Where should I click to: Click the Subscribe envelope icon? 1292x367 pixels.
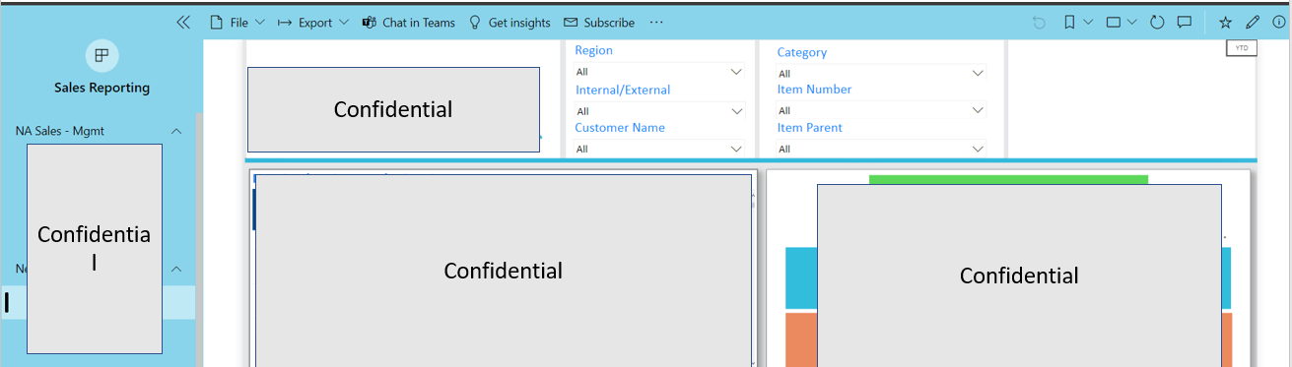571,22
